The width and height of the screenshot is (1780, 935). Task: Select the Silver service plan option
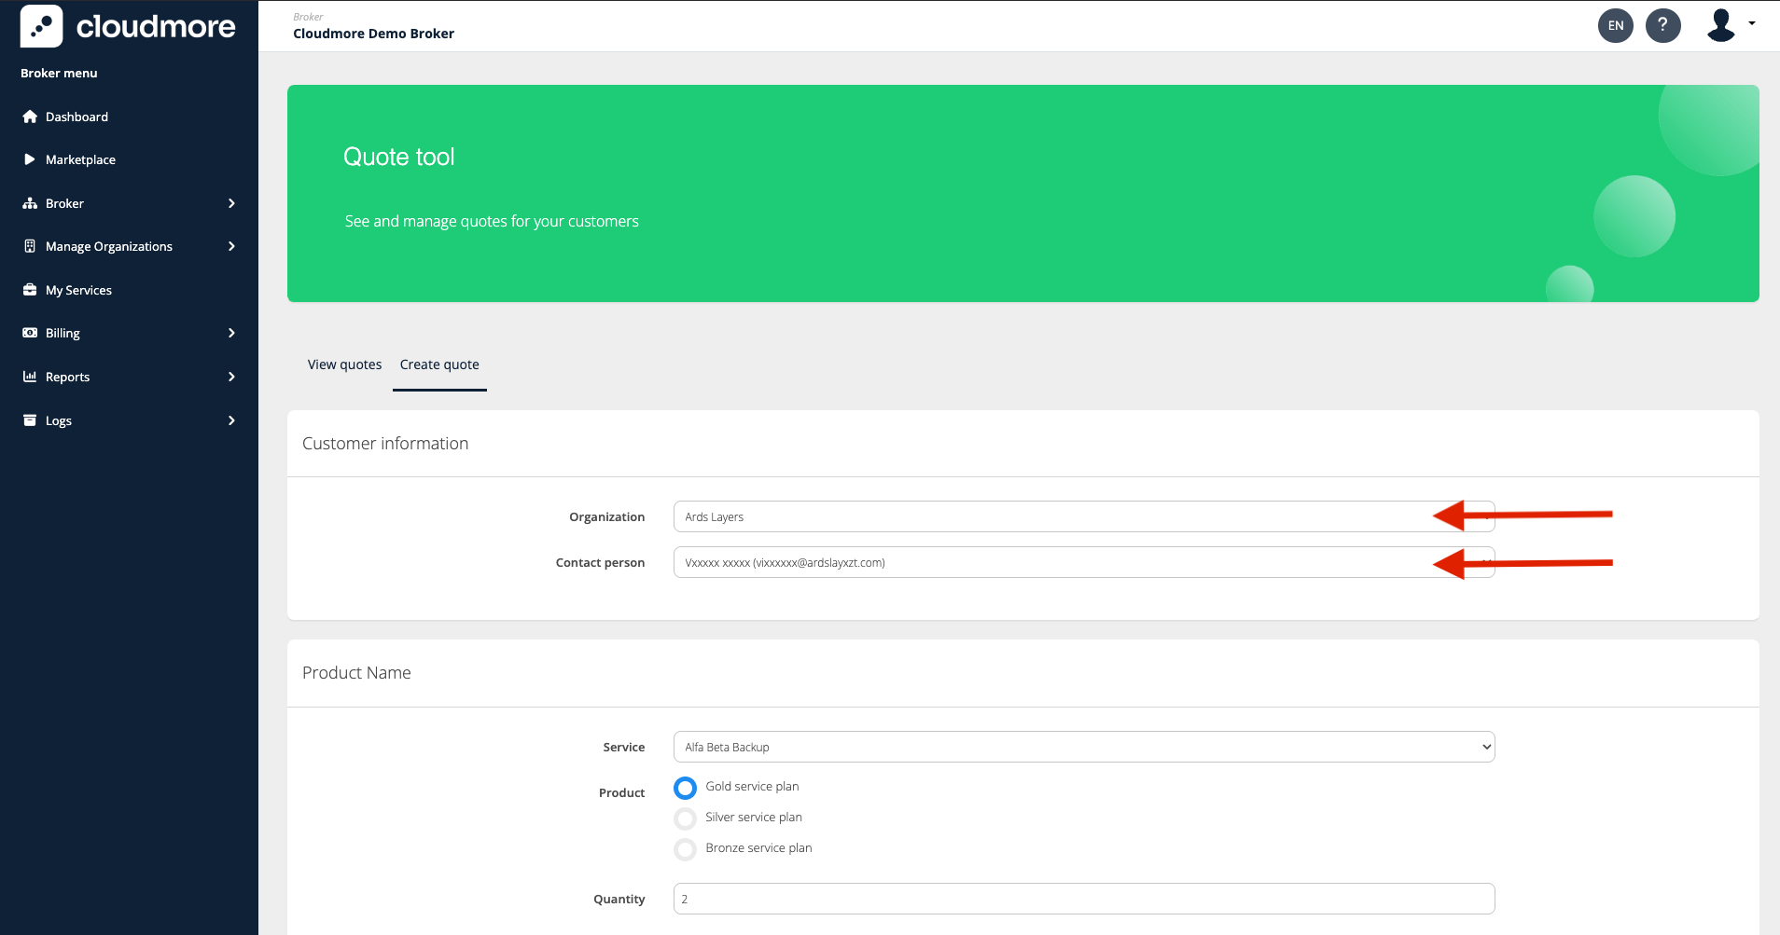click(686, 818)
